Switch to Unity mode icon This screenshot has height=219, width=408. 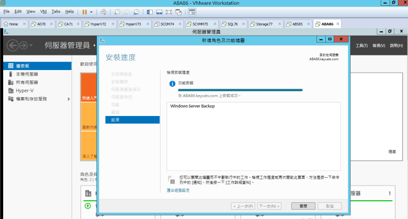[178, 11]
